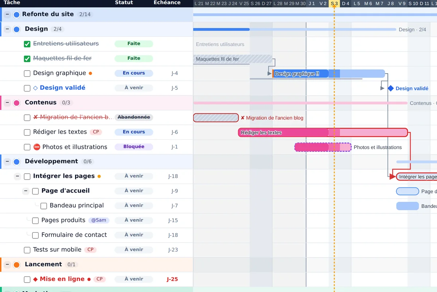The width and height of the screenshot is (437, 292).
Task: Open En cours status of Rédiger les textes
Action: [134, 132]
